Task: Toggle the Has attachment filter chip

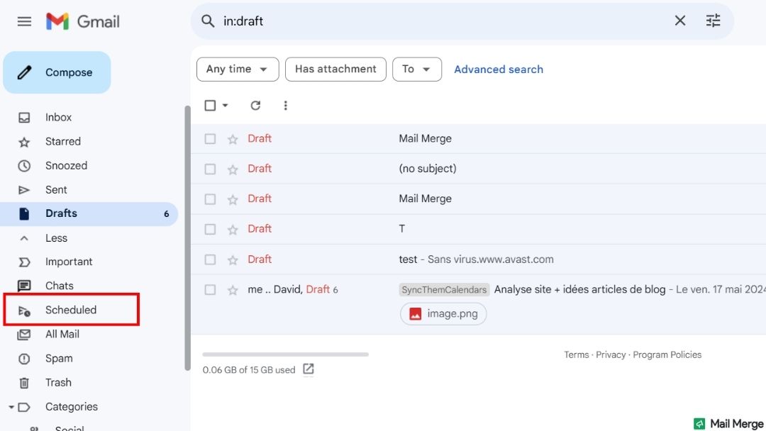Action: pos(335,69)
